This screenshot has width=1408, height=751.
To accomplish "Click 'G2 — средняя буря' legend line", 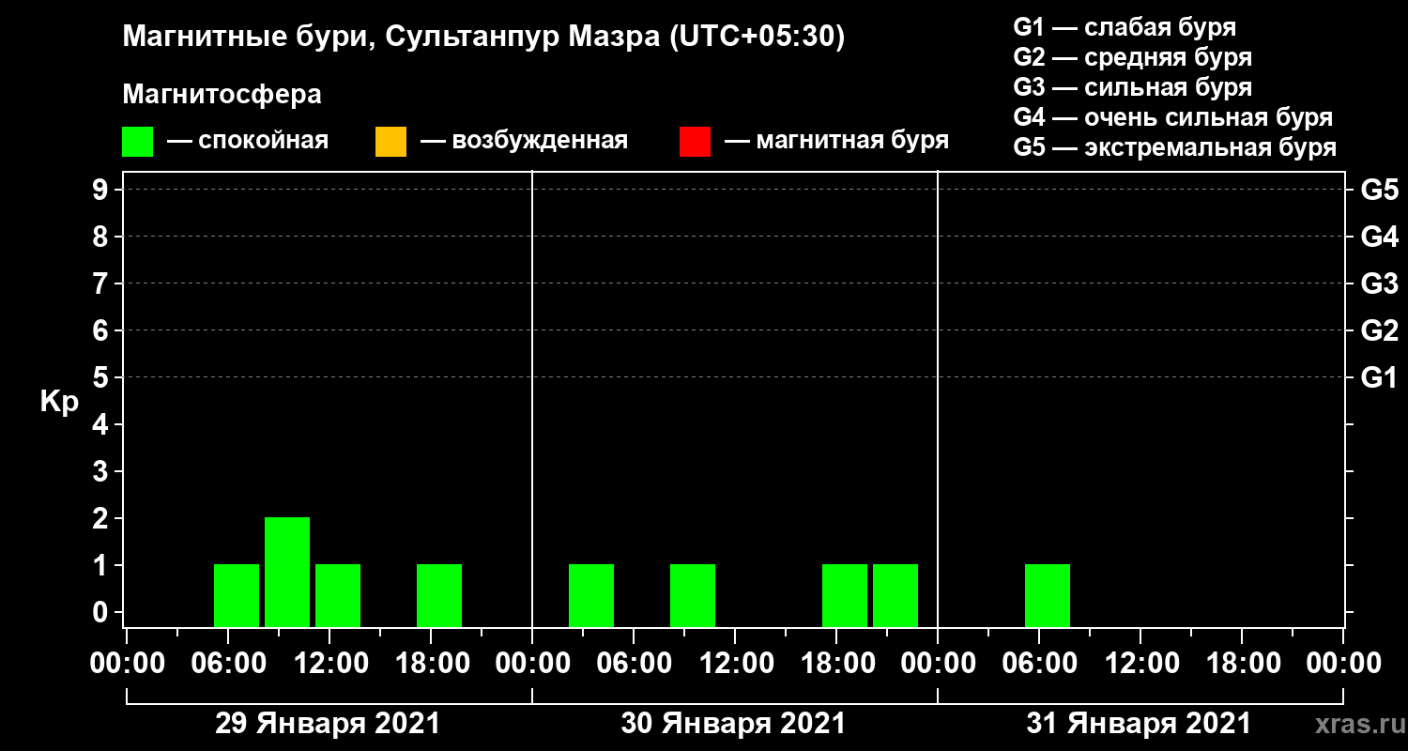I will pos(1133,57).
